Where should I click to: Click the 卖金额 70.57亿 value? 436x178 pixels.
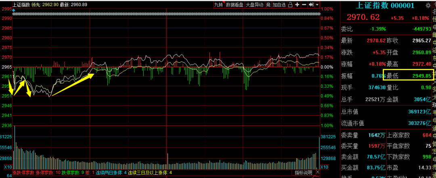point(376,157)
